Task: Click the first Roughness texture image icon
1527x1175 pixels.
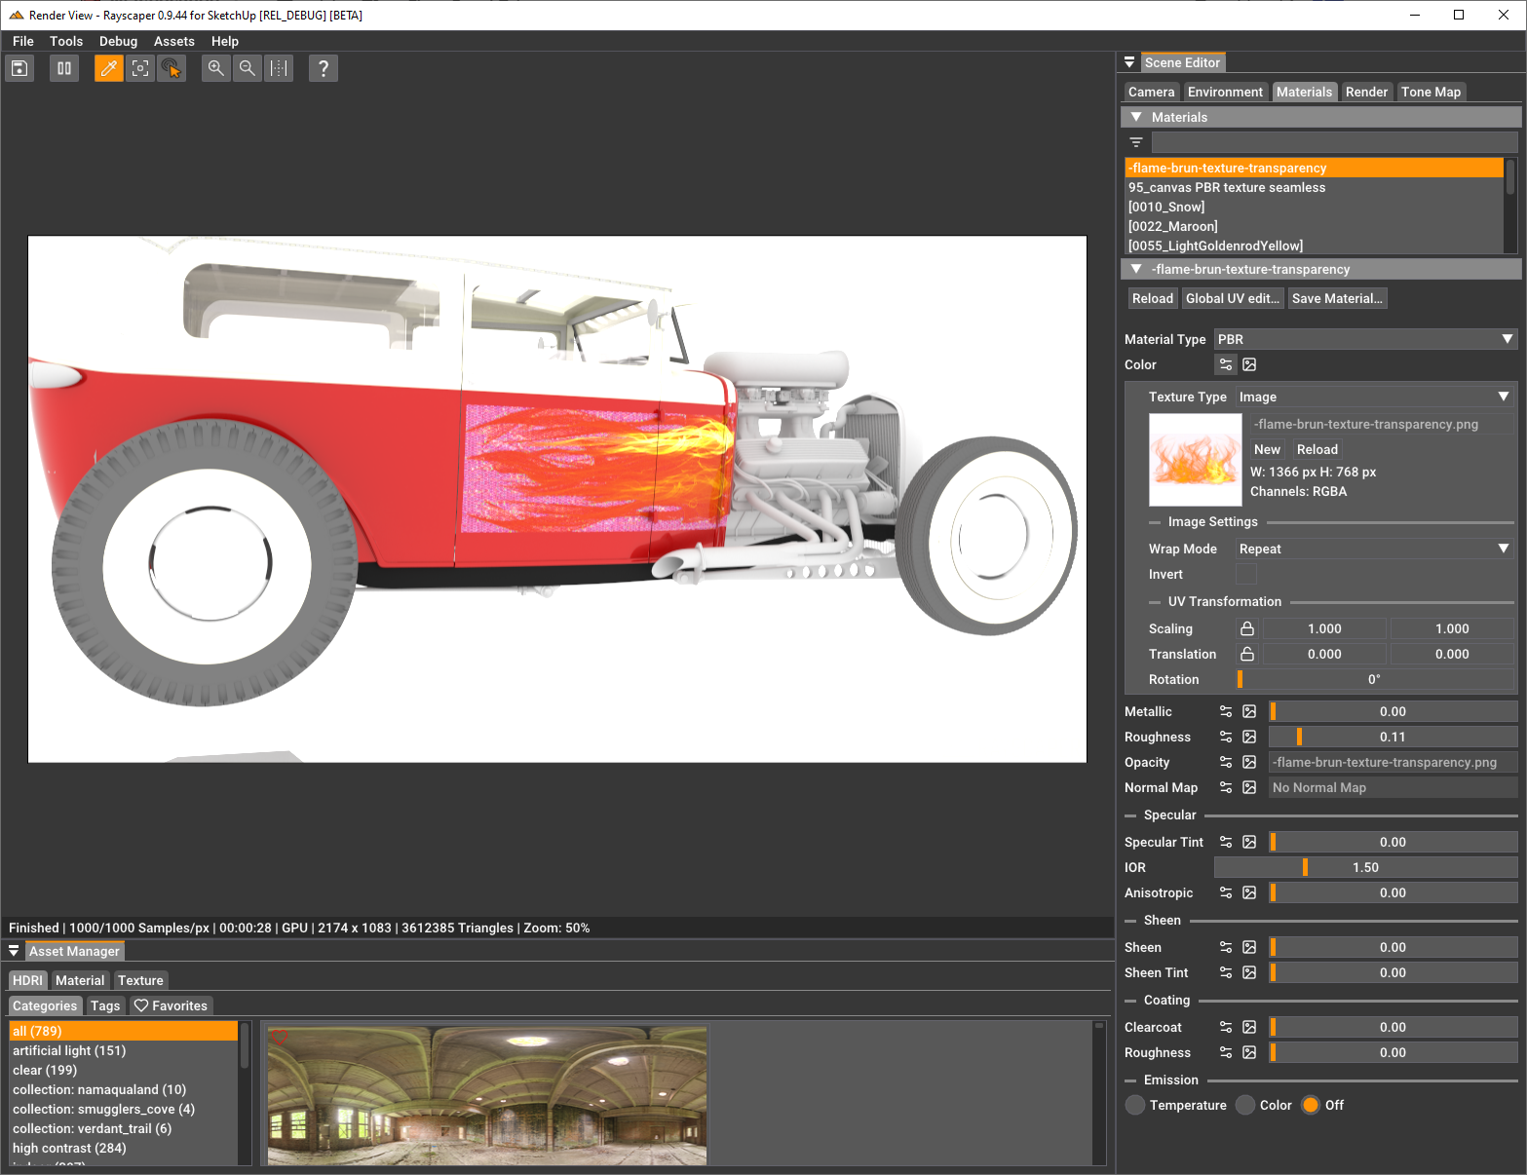Action: click(1249, 737)
